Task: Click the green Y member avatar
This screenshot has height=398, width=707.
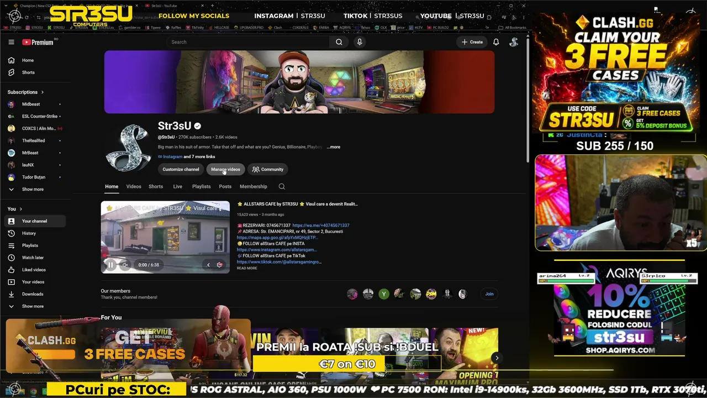Action: point(384,294)
